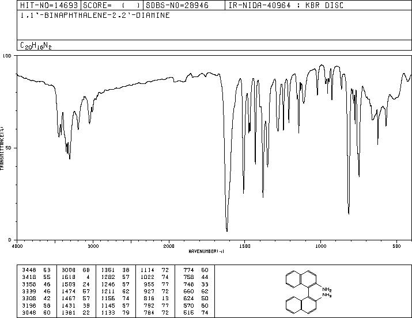412x318 pixels.
Task: Select peak table entry 1114
Action: [154, 270]
